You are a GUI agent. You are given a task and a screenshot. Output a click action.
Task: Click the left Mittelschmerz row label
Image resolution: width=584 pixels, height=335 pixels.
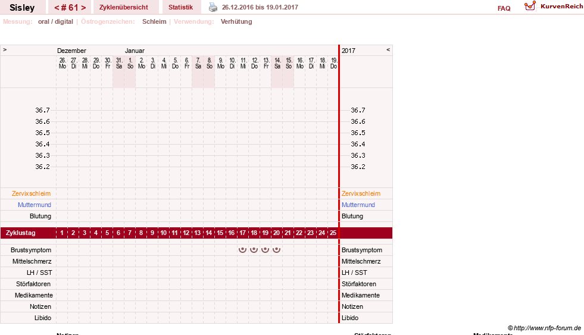pos(32,261)
